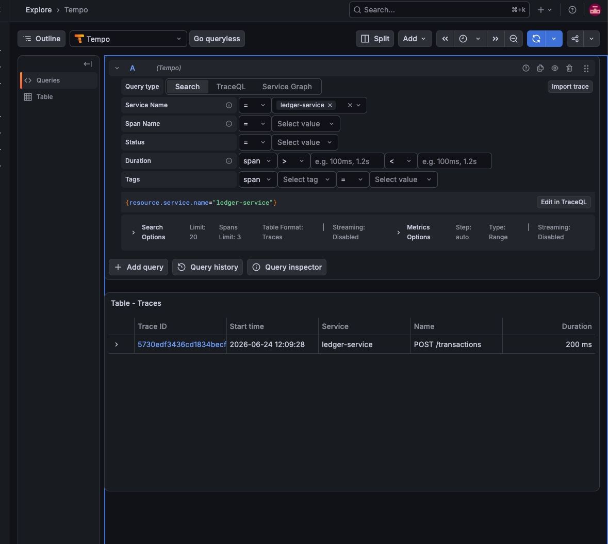Open the Add dropdown
608x544 pixels.
(415, 39)
